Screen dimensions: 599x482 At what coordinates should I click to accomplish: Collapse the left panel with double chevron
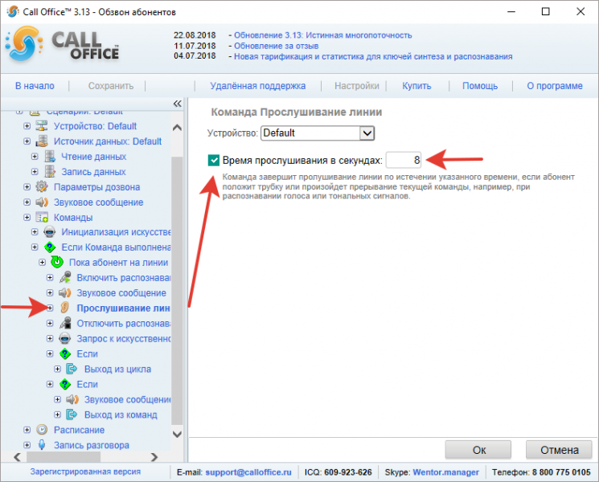(x=177, y=104)
